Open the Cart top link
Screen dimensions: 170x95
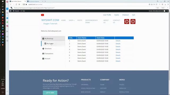pyautogui.click(x=133, y=15)
